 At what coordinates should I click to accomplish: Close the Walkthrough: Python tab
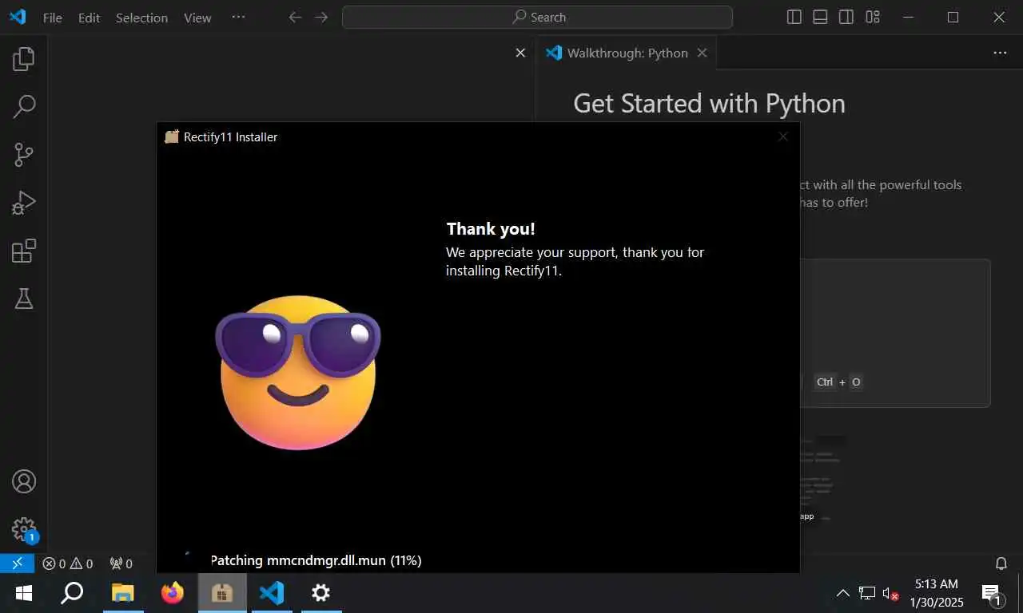[702, 53]
